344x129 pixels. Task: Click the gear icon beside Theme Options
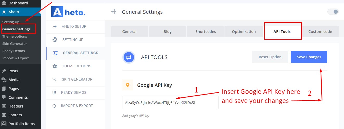point(55,66)
